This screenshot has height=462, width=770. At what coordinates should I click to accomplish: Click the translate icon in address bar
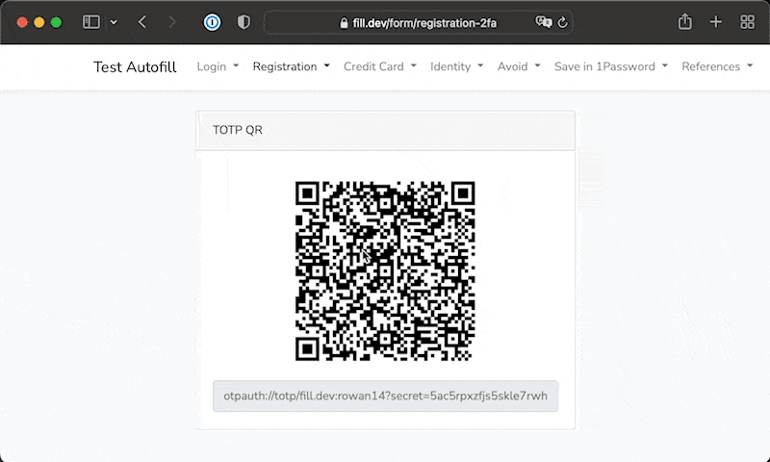click(544, 22)
